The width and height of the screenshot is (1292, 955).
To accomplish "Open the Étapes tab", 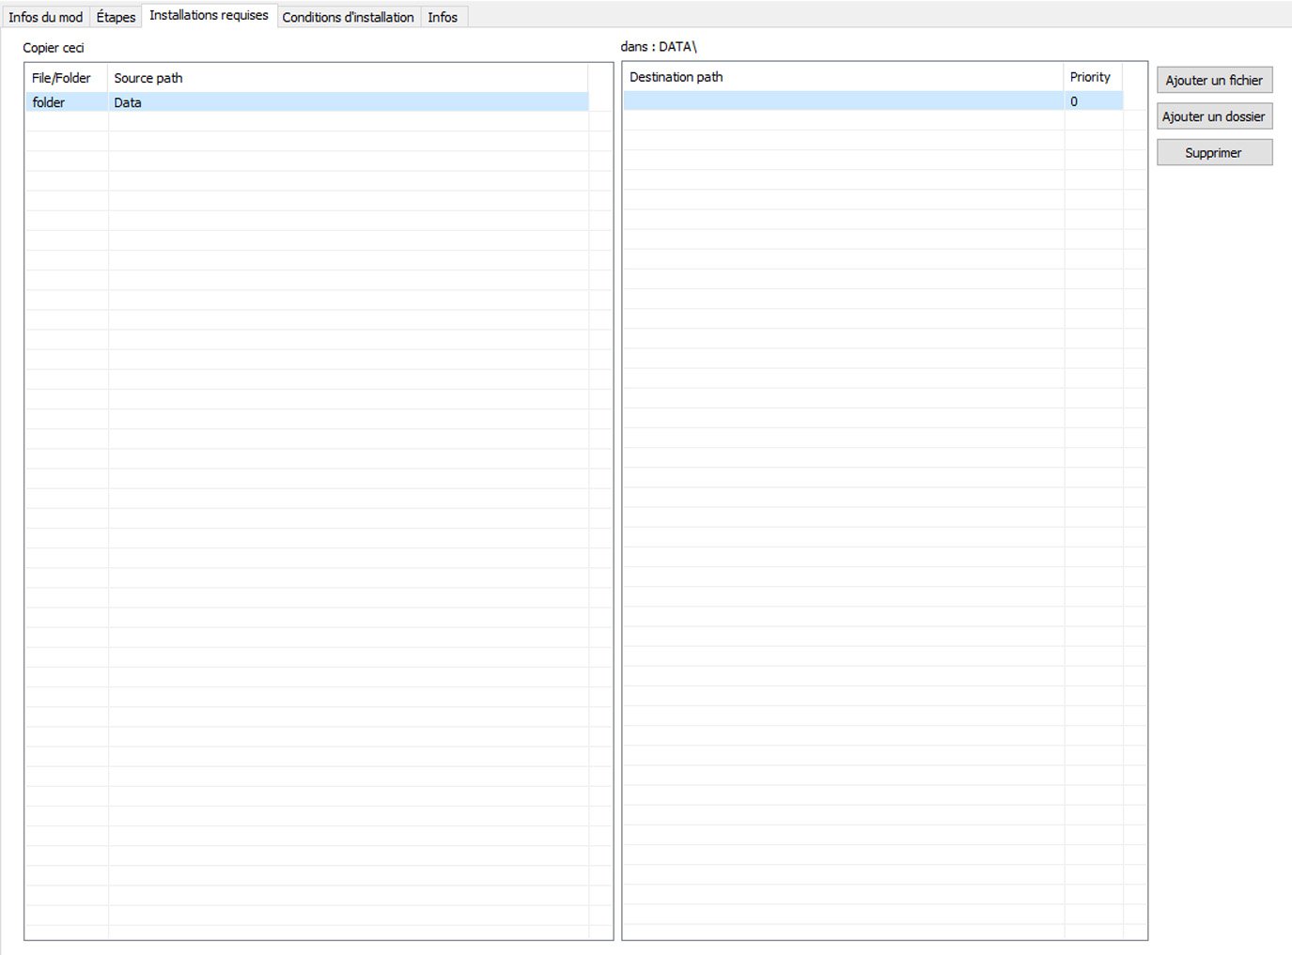I will 116,17.
